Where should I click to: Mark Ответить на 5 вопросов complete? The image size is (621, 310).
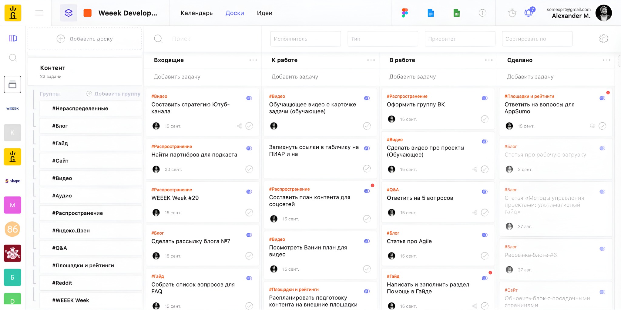pos(485,213)
